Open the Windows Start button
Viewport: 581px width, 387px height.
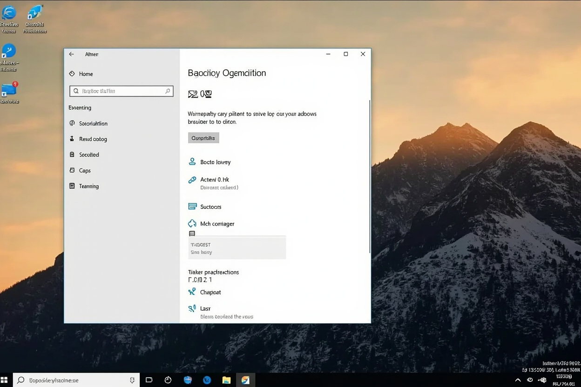coord(5,380)
